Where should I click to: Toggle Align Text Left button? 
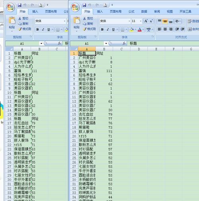coord(160,29)
